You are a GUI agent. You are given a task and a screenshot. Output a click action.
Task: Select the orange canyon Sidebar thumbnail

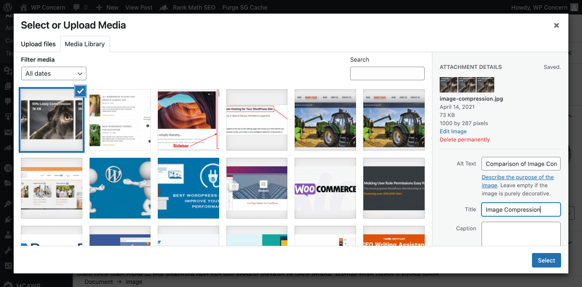point(188,120)
